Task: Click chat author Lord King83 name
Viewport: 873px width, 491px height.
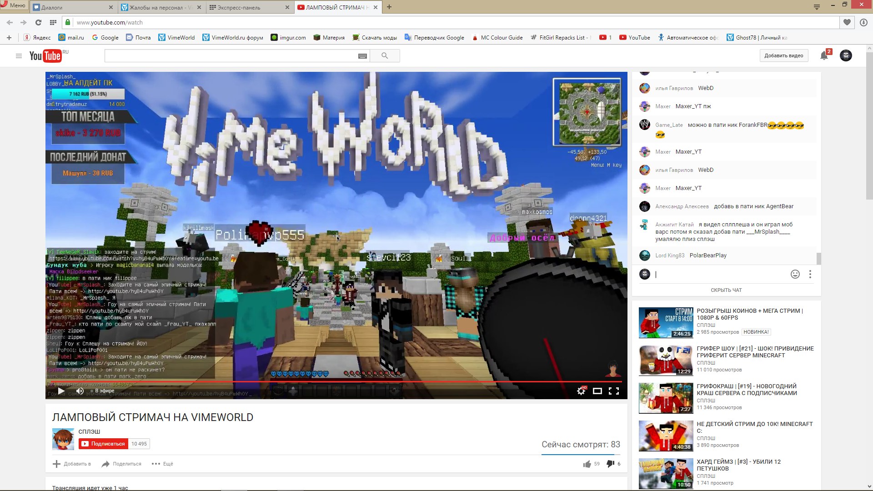Action: pyautogui.click(x=670, y=256)
